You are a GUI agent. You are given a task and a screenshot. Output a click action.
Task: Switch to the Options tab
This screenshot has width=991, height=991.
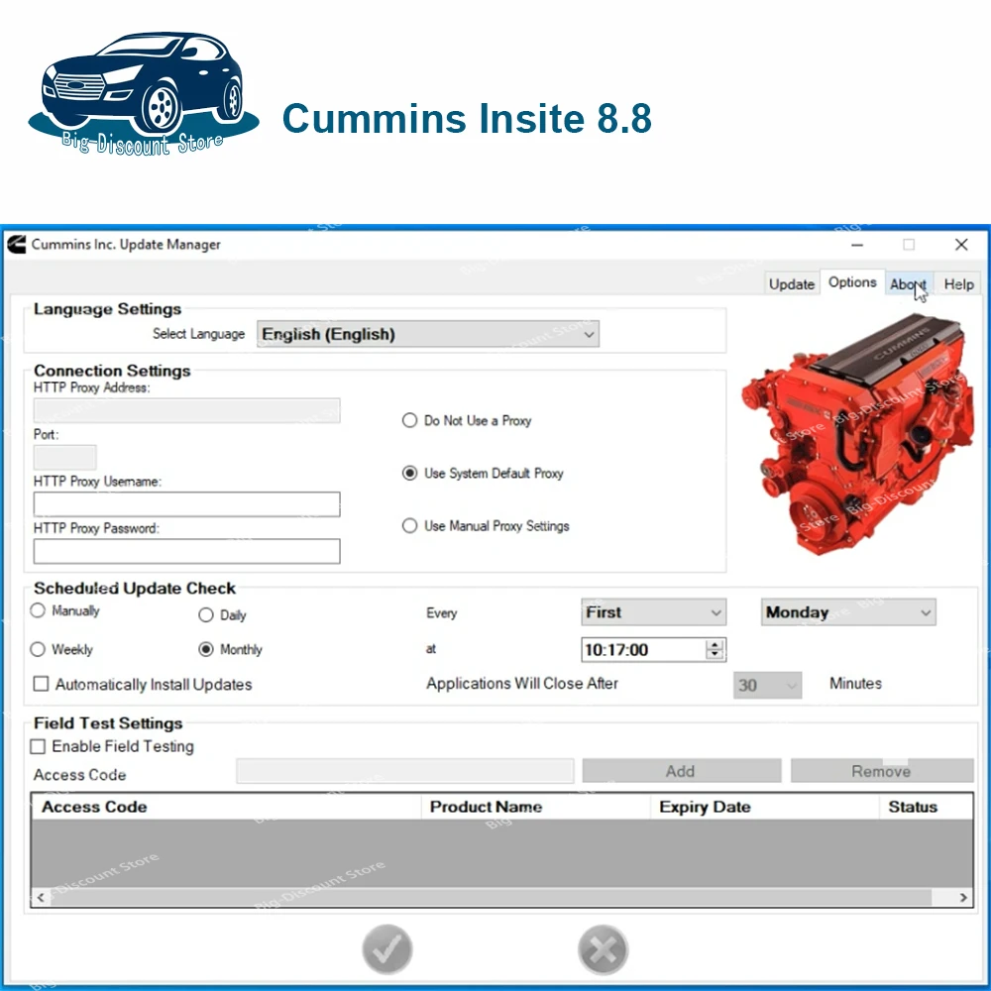coord(852,281)
